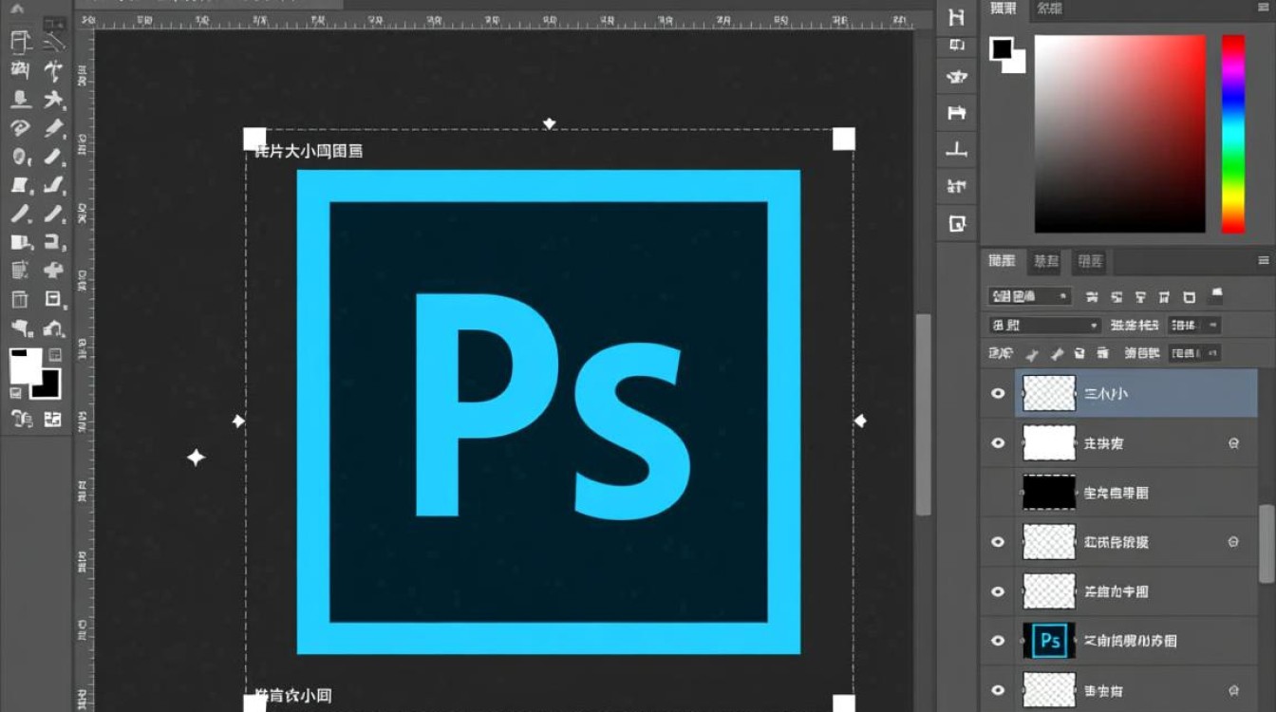This screenshot has width=1276, height=712.
Task: Click the bottom-left icon of the left toolbox
Action: 21,418
